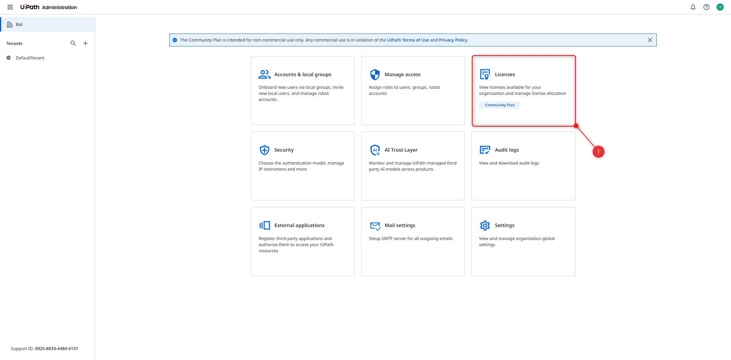This screenshot has width=731, height=360.
Task: Dismiss the Community Plan banner
Action: coord(650,40)
